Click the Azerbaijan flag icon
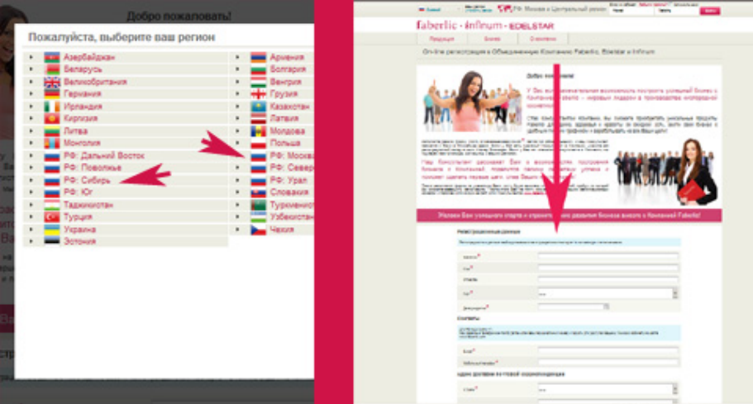This screenshot has height=404, width=753. pos(51,58)
